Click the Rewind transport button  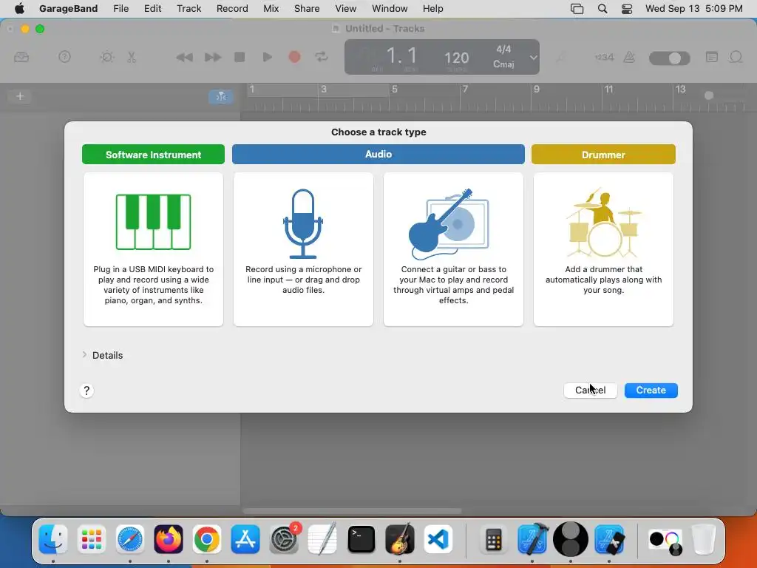point(184,58)
